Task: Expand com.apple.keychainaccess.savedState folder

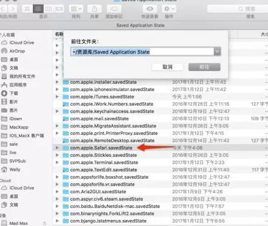Action: click(57, 111)
